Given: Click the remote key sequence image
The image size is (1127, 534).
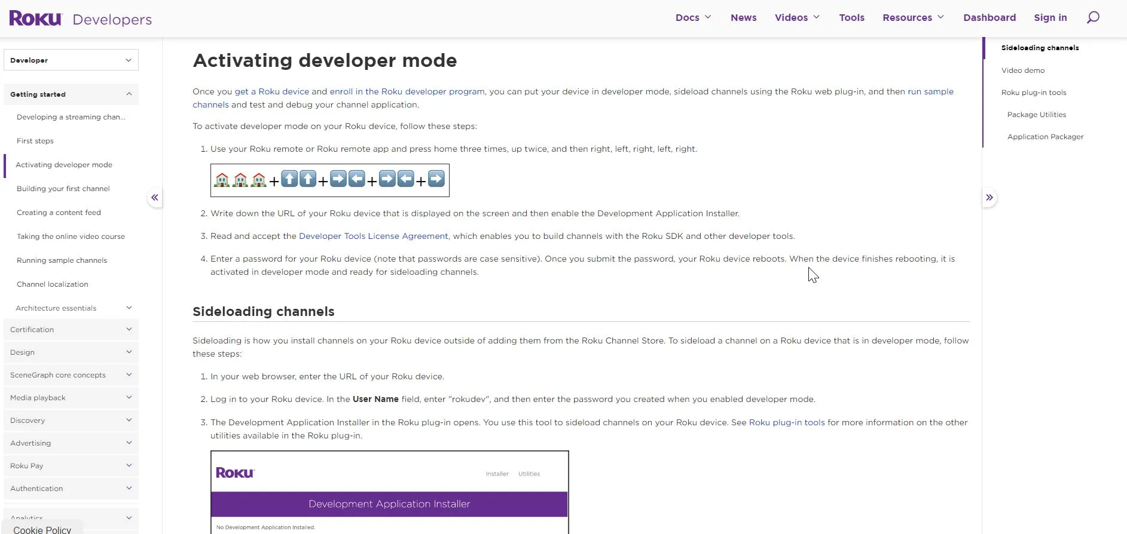Looking at the screenshot, I should coord(330,180).
